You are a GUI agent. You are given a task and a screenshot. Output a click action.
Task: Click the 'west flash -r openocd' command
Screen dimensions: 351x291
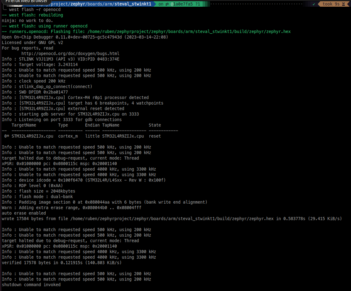[35, 9]
